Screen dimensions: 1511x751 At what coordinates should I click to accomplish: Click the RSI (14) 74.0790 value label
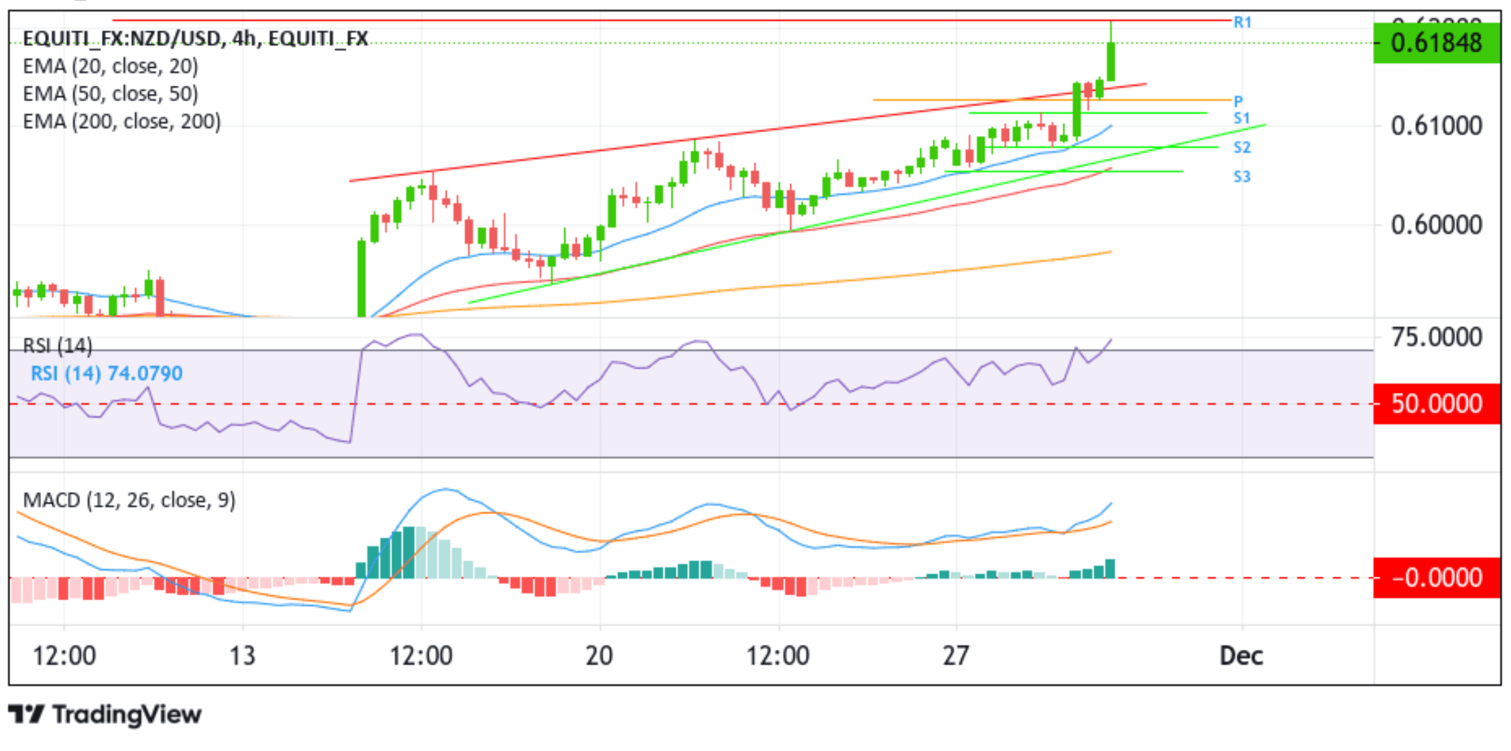coord(107,373)
